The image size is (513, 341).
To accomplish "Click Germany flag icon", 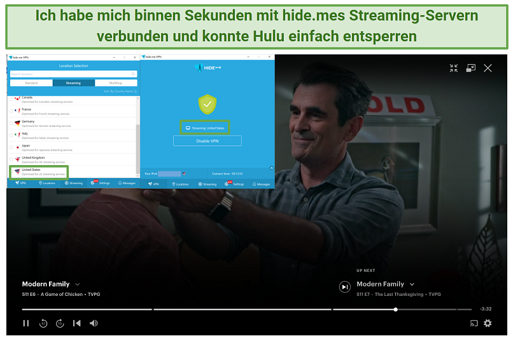I will (18, 123).
